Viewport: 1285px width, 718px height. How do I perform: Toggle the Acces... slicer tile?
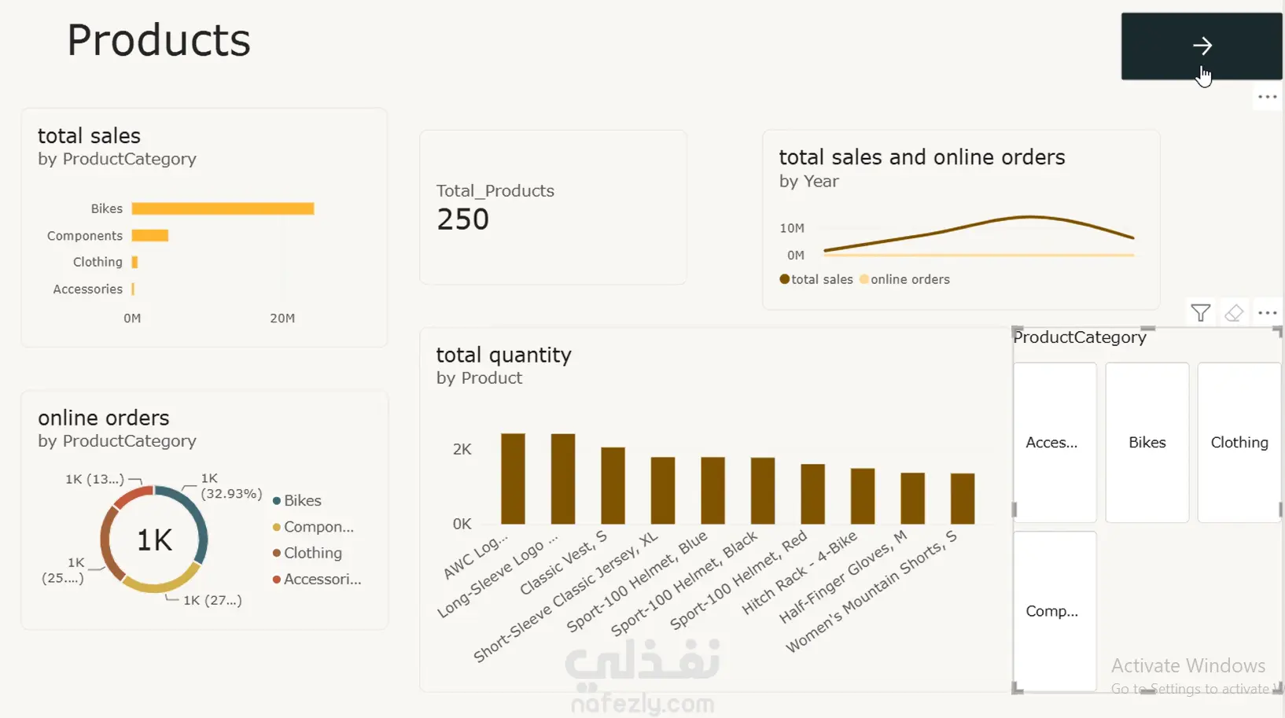click(1055, 442)
